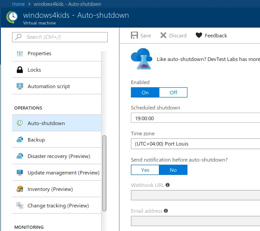This screenshot has width=260, height=231.
Task: Open Update management (Preview) item
Action: pyautogui.click(x=57, y=172)
